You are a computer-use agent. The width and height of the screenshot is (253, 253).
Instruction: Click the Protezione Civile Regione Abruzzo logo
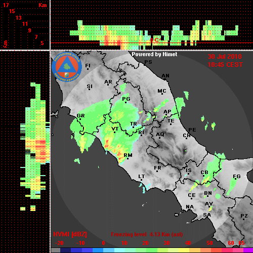click(x=67, y=67)
